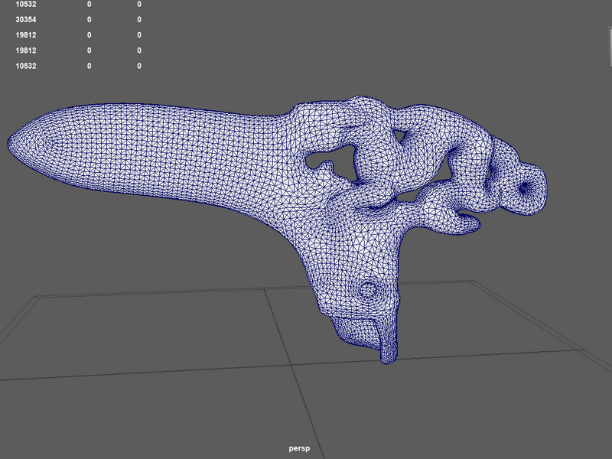Click the persp camera label
The height and width of the screenshot is (459, 612).
[299, 448]
